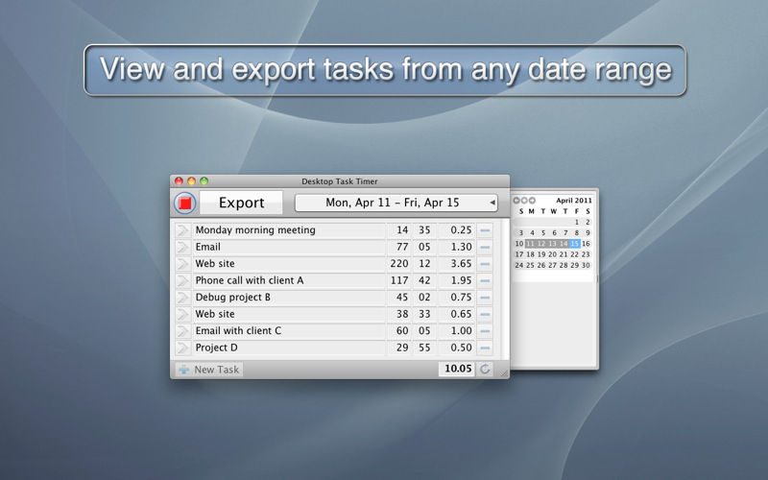Image resolution: width=768 pixels, height=480 pixels.
Task: Click the 10.05 total hours field
Action: pos(457,369)
